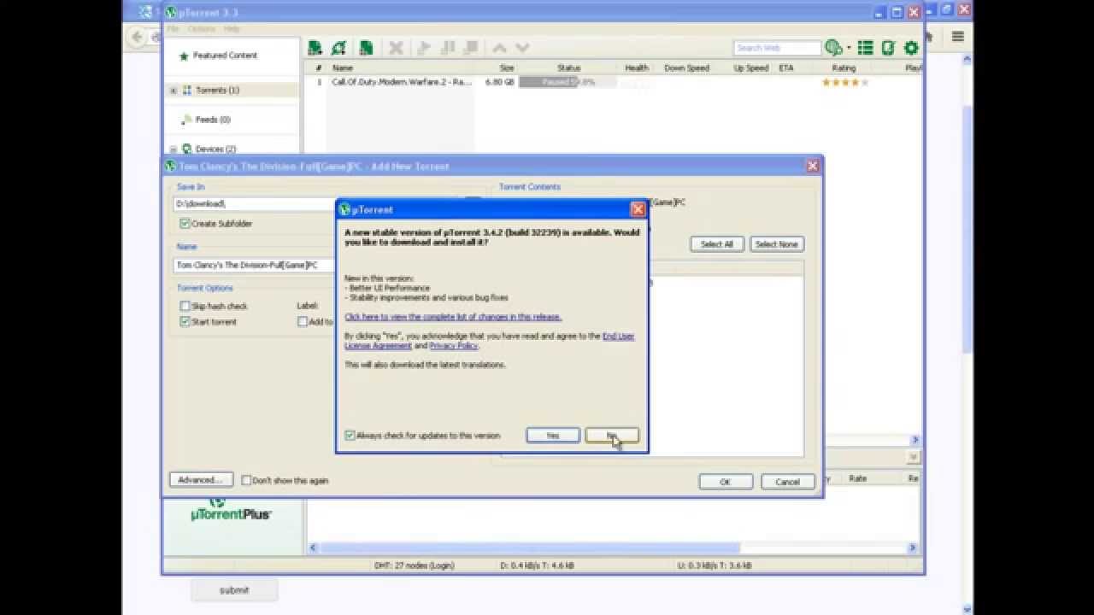Move torrent up the queue arrow

pyautogui.click(x=500, y=48)
